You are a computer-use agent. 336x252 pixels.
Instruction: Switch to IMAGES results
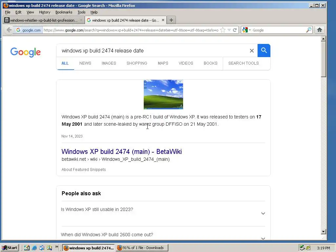click(109, 63)
